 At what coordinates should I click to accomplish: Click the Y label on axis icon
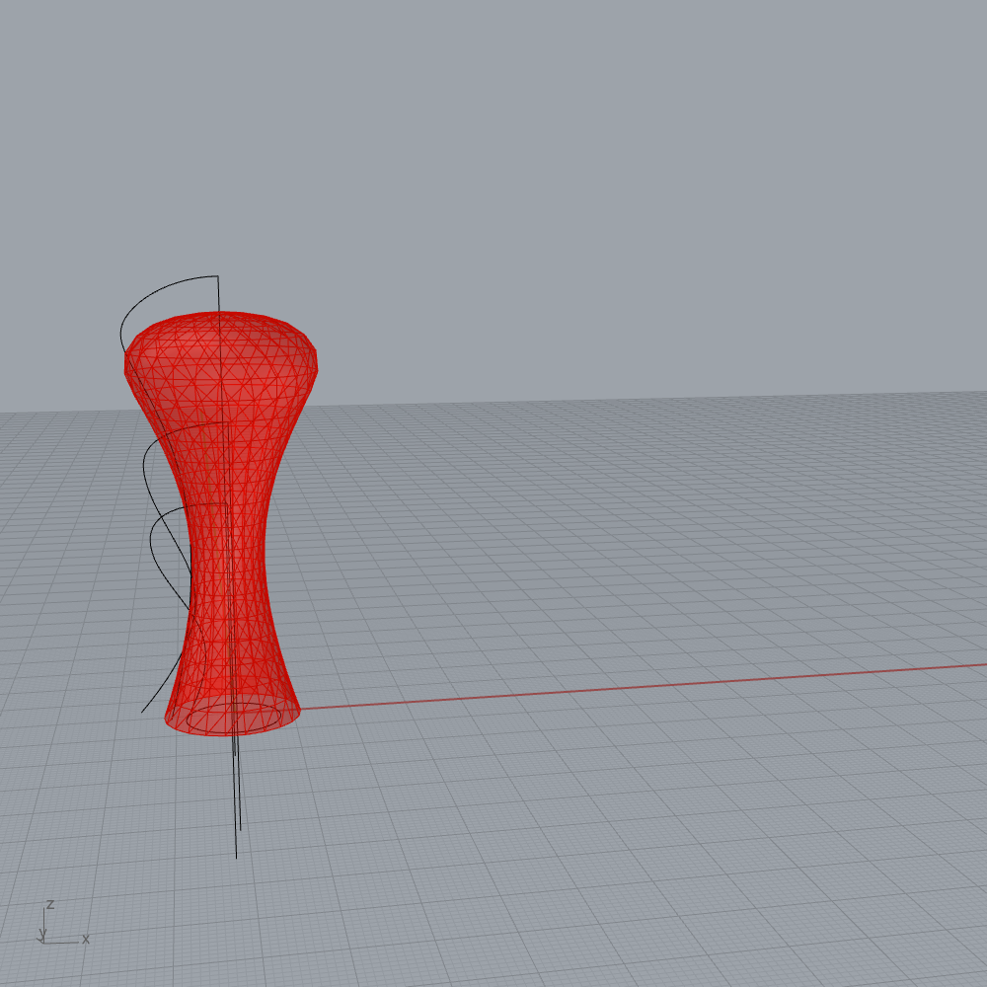click(x=42, y=933)
